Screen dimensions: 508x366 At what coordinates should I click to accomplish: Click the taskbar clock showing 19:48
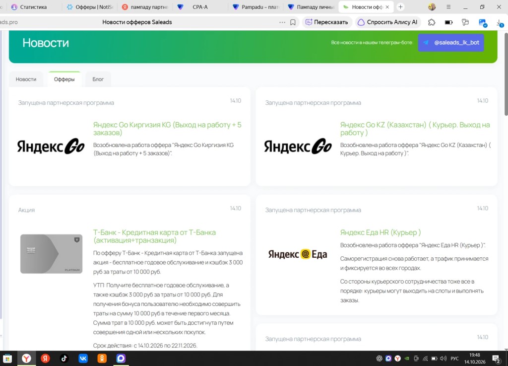tap(475, 358)
